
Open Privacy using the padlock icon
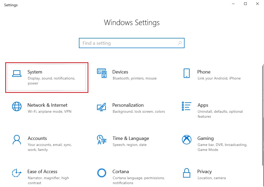186,173
